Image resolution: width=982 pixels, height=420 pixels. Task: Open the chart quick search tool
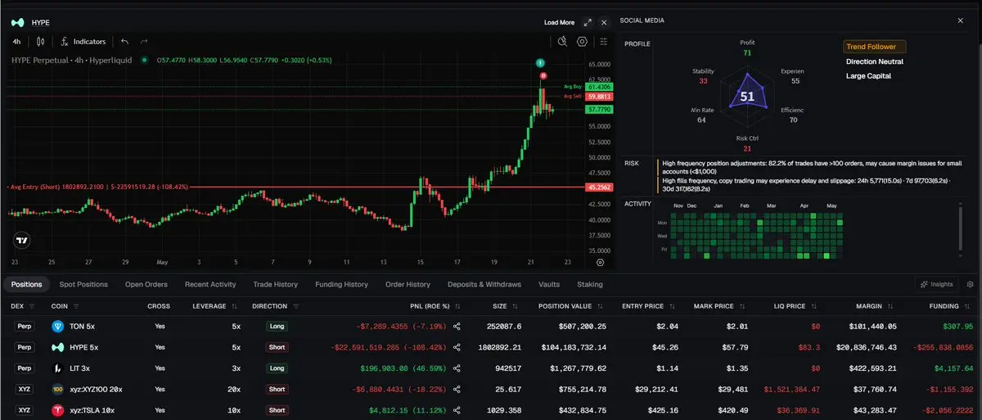562,41
